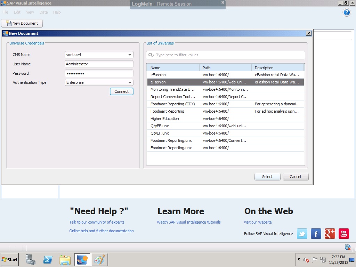Select eFashion universe in webi uni... path
This screenshot has width=356, height=267.
(x=225, y=82)
